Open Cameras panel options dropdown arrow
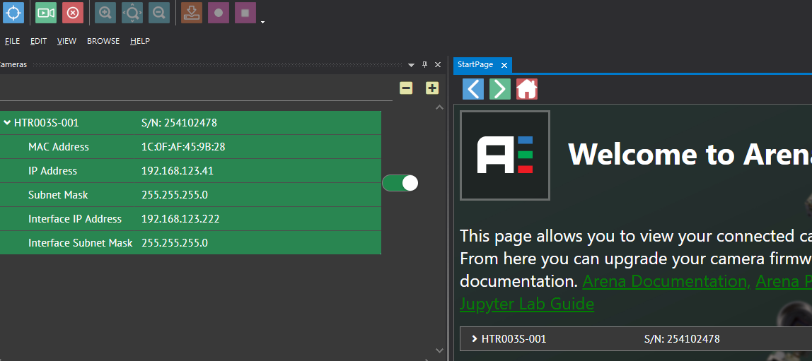Screen dimensions: 812x361 [411, 65]
